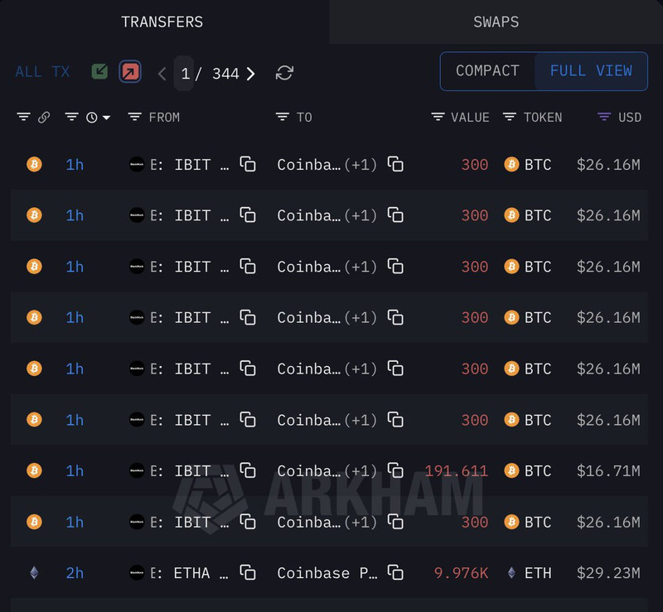Open the FROM column filter
Screen dimensions: 663x612
[135, 118]
